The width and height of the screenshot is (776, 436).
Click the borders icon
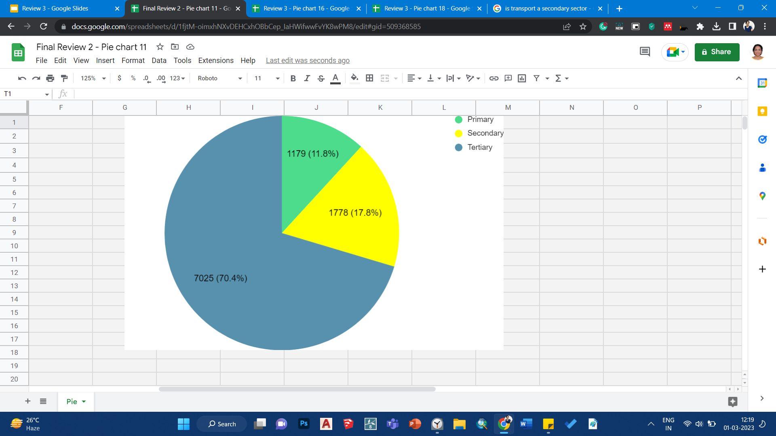coord(369,78)
